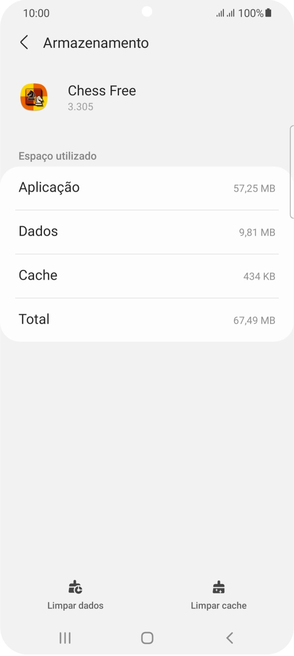
Task: Tap the Armazenamento screen title
Action: [x=96, y=43]
